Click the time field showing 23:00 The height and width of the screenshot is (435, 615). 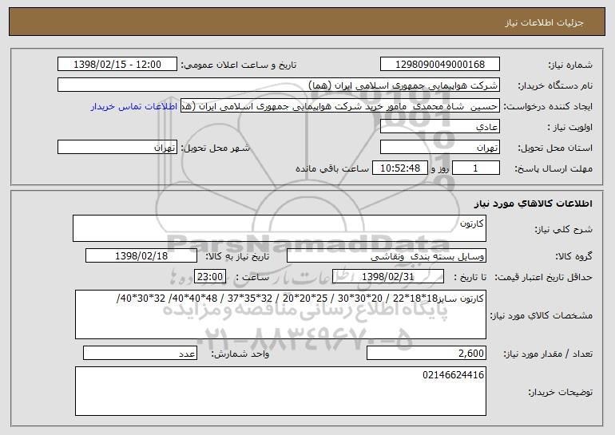210,277
